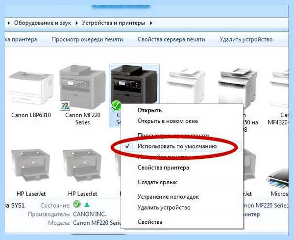Image resolution: width=294 pixels, height=240 pixels.
Task: Choose Удалить устройство in context menu
Action: pyautogui.click(x=164, y=208)
